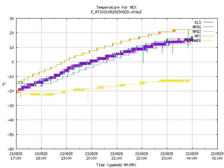Click the NPD1 legend label
224x168 pixels.
click(x=197, y=27)
